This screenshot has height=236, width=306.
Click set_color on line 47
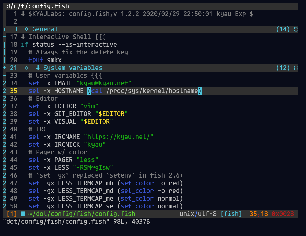point(137,183)
